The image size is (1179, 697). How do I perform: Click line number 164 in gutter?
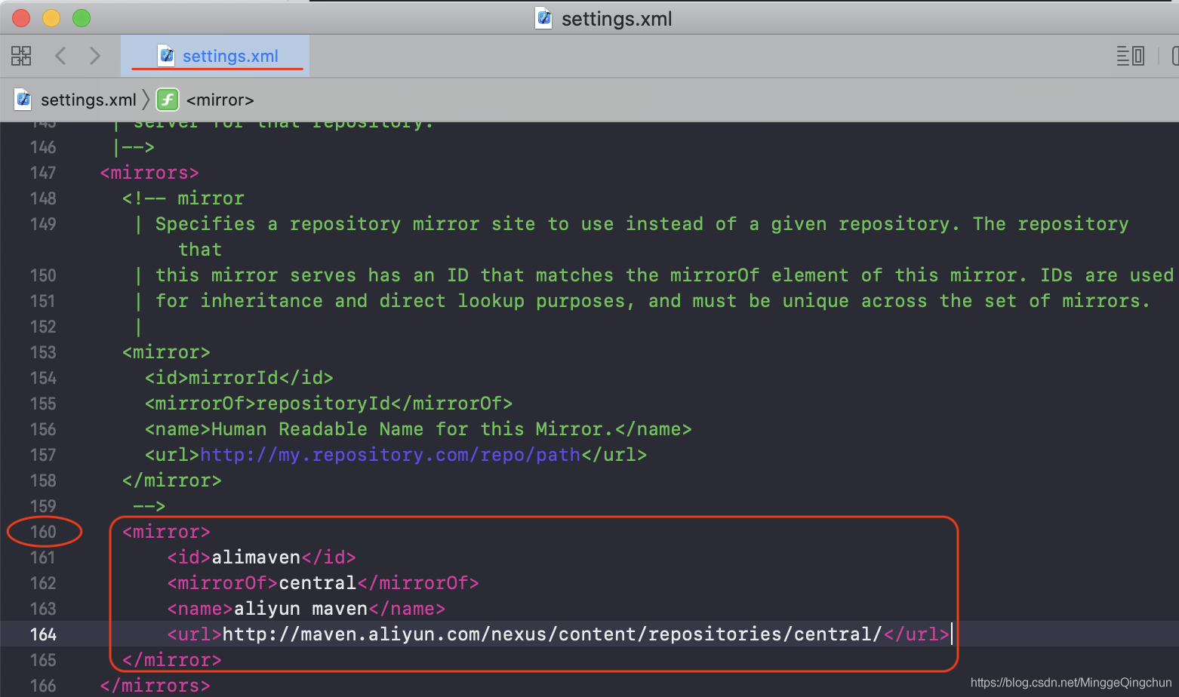coord(43,634)
